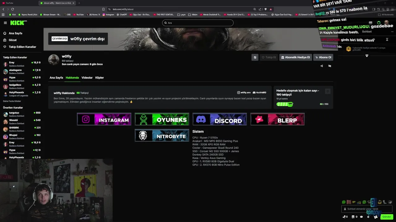Click the icon button left of Takip Et

coord(255,57)
